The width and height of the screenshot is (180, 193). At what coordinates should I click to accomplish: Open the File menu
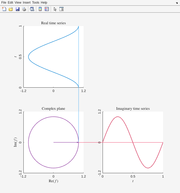4,3
